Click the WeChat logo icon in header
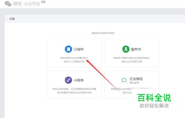This screenshot has width=185, height=118. [x=8, y=3]
